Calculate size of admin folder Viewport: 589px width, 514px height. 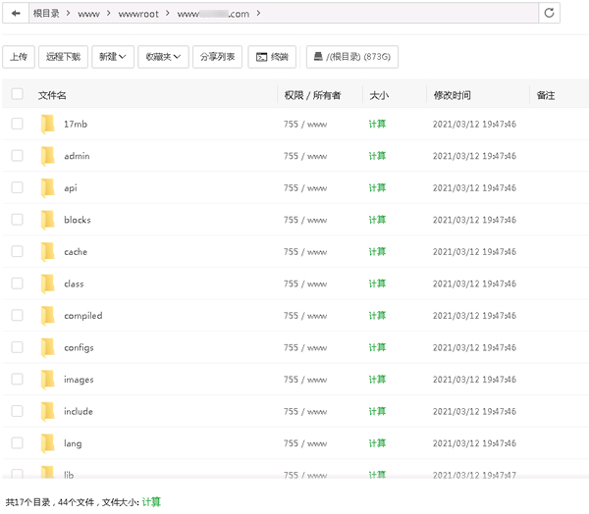pos(377,156)
